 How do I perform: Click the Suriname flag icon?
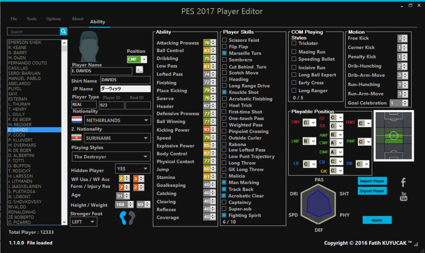tap(77, 138)
